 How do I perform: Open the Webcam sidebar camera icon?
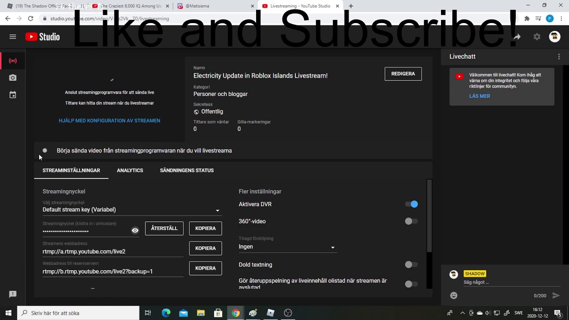pos(13,78)
